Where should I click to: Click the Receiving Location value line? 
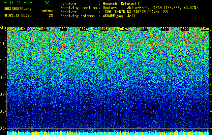point(150,8)
